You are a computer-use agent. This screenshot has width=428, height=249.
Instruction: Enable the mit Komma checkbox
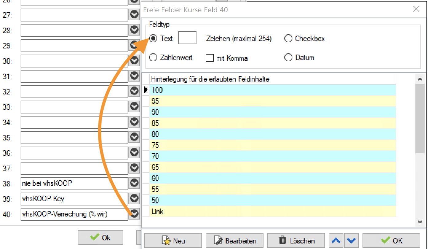pyautogui.click(x=210, y=58)
